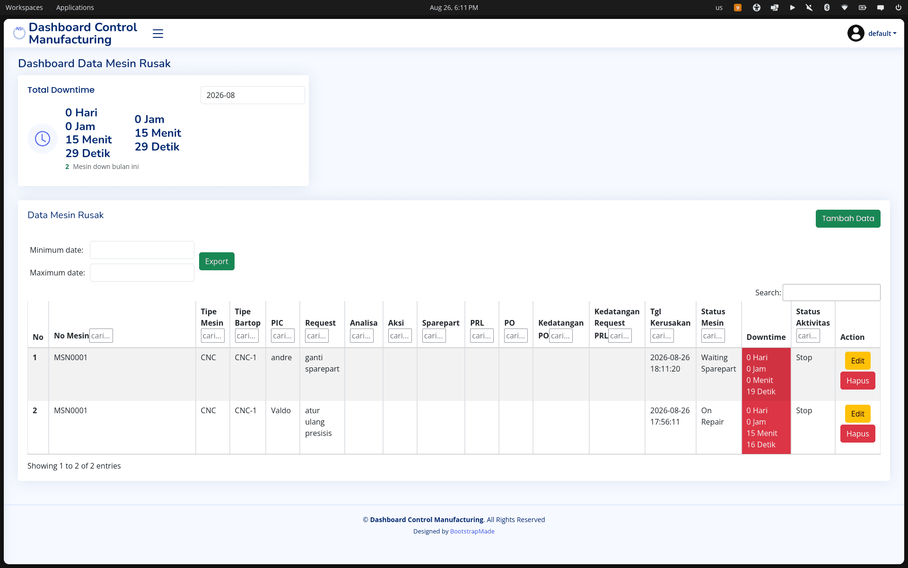Click the Export button

pyautogui.click(x=217, y=261)
